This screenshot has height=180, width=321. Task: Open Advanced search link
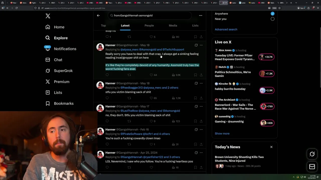226,29
